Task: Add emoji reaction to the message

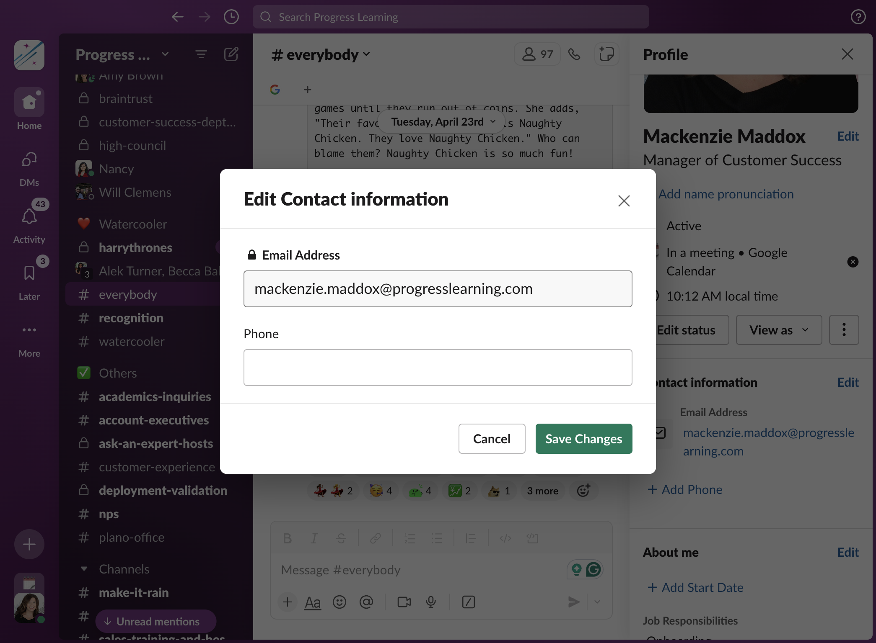Action: click(583, 490)
